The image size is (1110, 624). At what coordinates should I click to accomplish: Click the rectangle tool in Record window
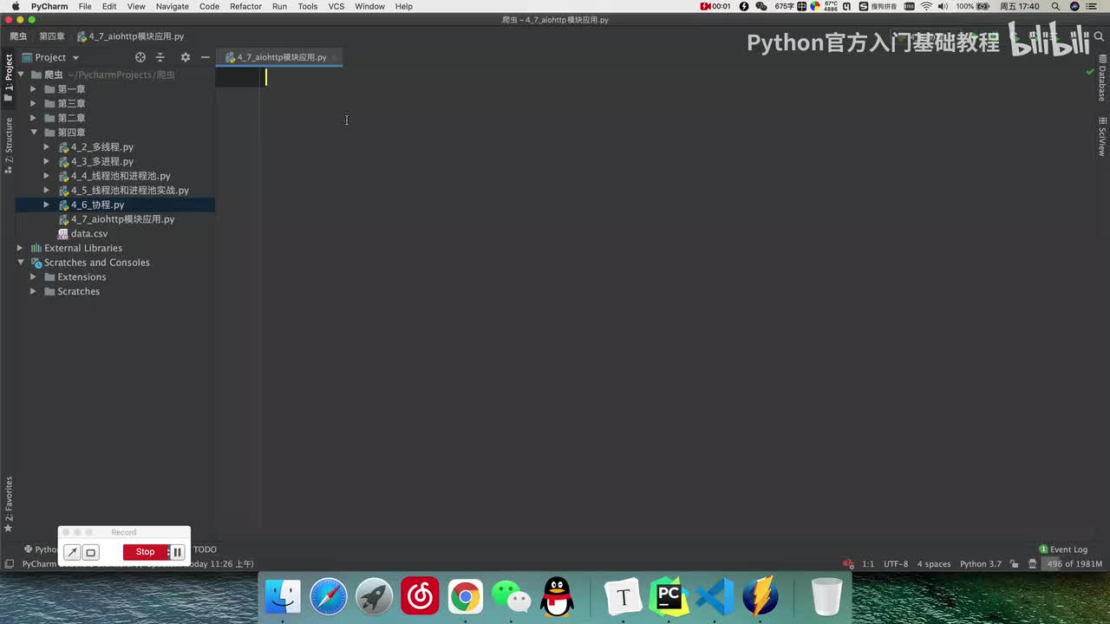(x=90, y=552)
